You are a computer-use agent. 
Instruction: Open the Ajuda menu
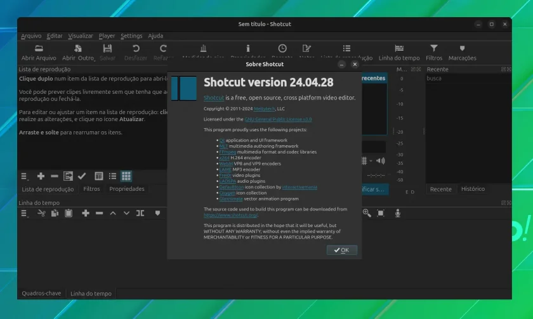click(x=155, y=36)
